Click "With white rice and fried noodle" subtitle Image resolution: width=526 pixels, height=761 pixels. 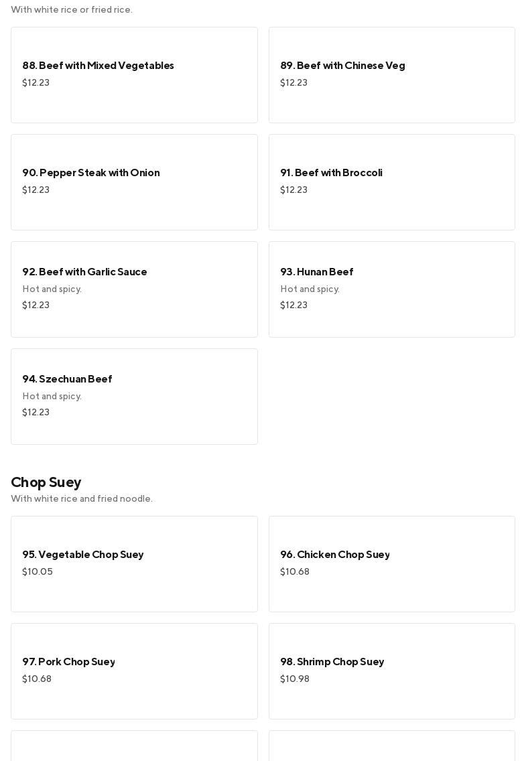point(82,499)
